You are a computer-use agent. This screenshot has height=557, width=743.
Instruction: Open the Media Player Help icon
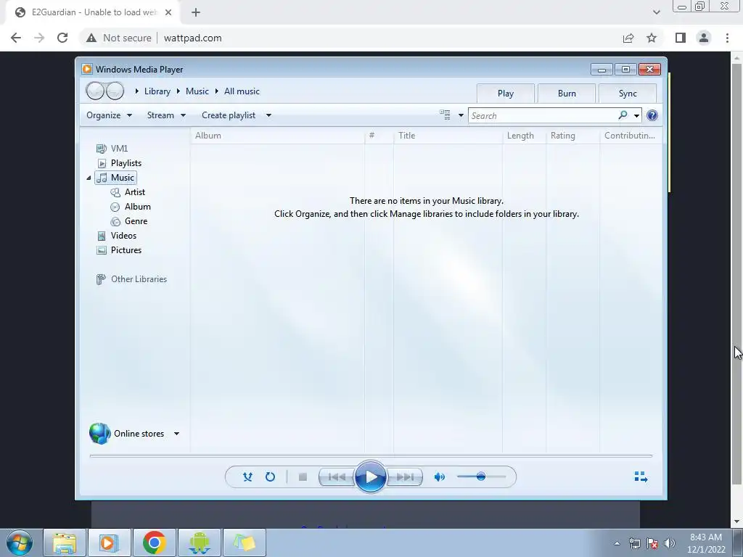pyautogui.click(x=652, y=115)
